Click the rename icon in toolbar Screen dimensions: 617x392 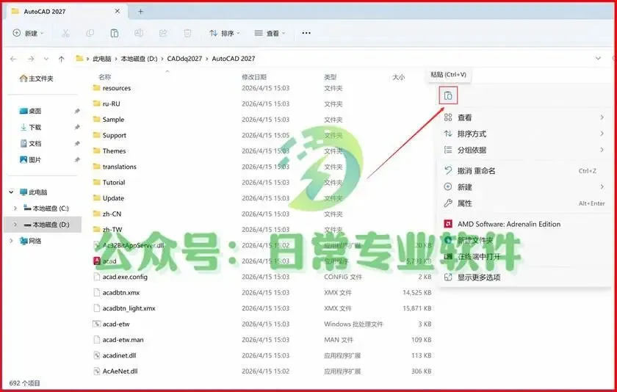click(x=139, y=34)
